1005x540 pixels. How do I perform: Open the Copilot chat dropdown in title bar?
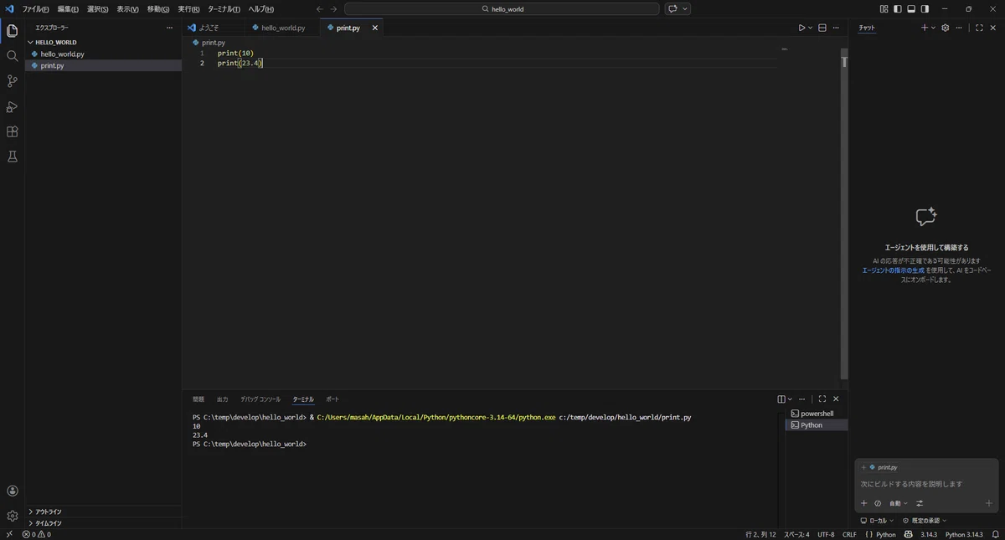[686, 8]
